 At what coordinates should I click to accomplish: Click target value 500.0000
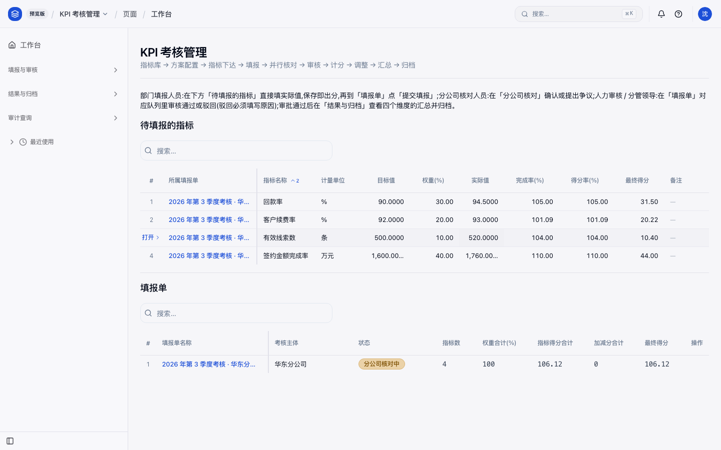pyautogui.click(x=389, y=238)
